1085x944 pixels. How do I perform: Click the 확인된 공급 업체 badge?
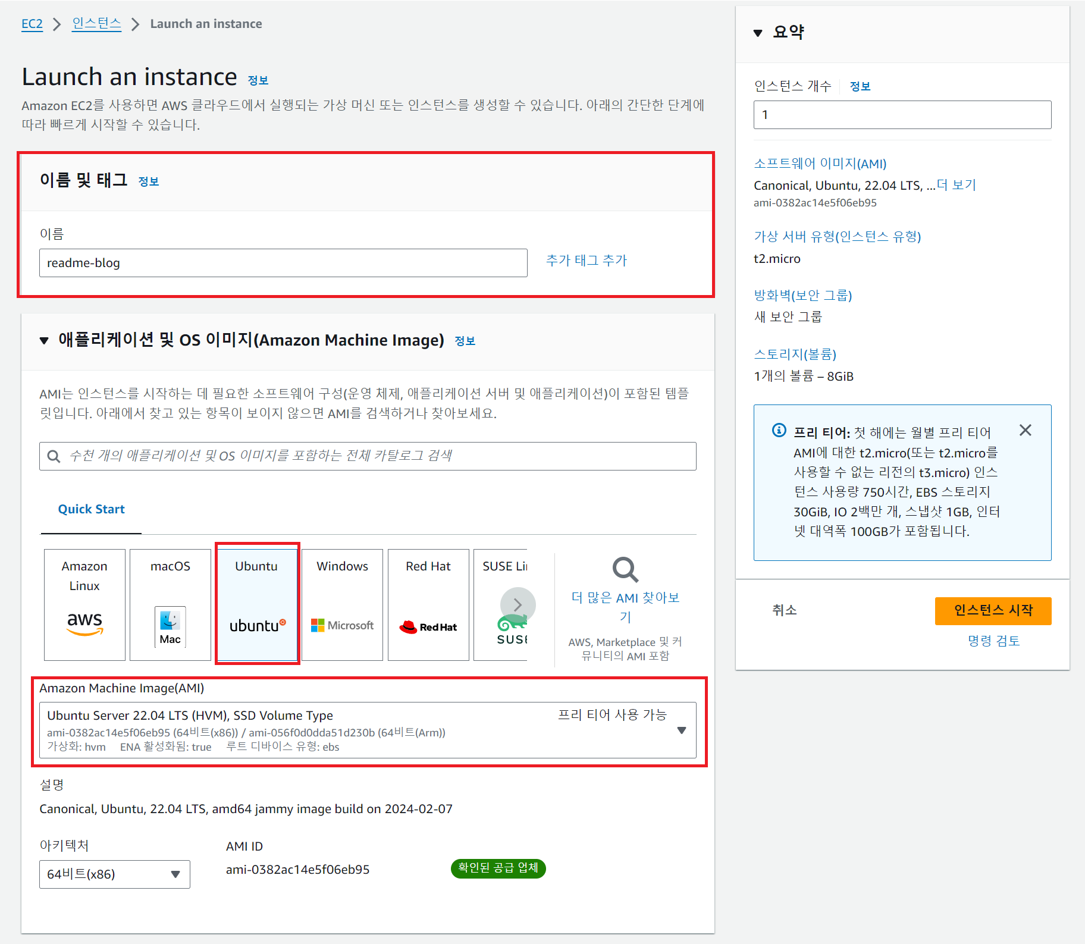[498, 868]
